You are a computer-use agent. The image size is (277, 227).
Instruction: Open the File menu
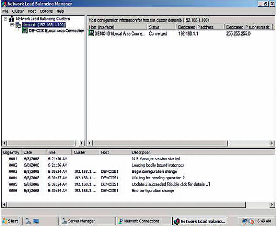point(5,11)
